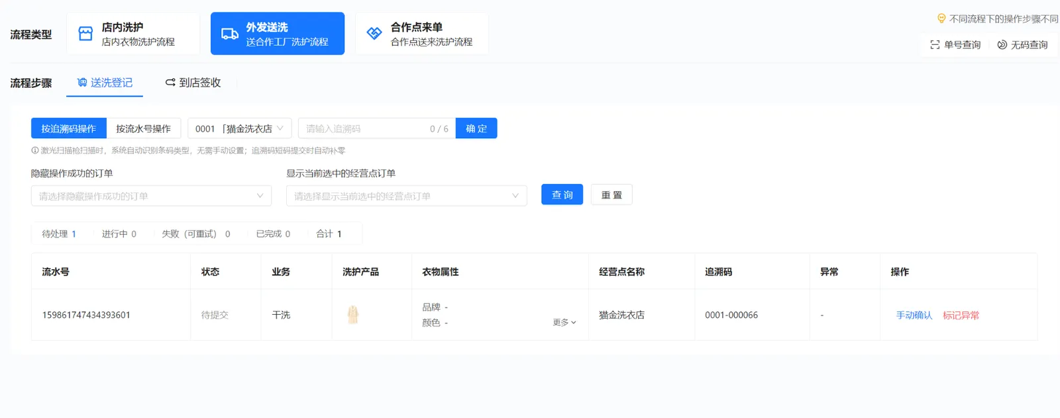
Task: Click the 标记异常 link
Action: coord(961,315)
